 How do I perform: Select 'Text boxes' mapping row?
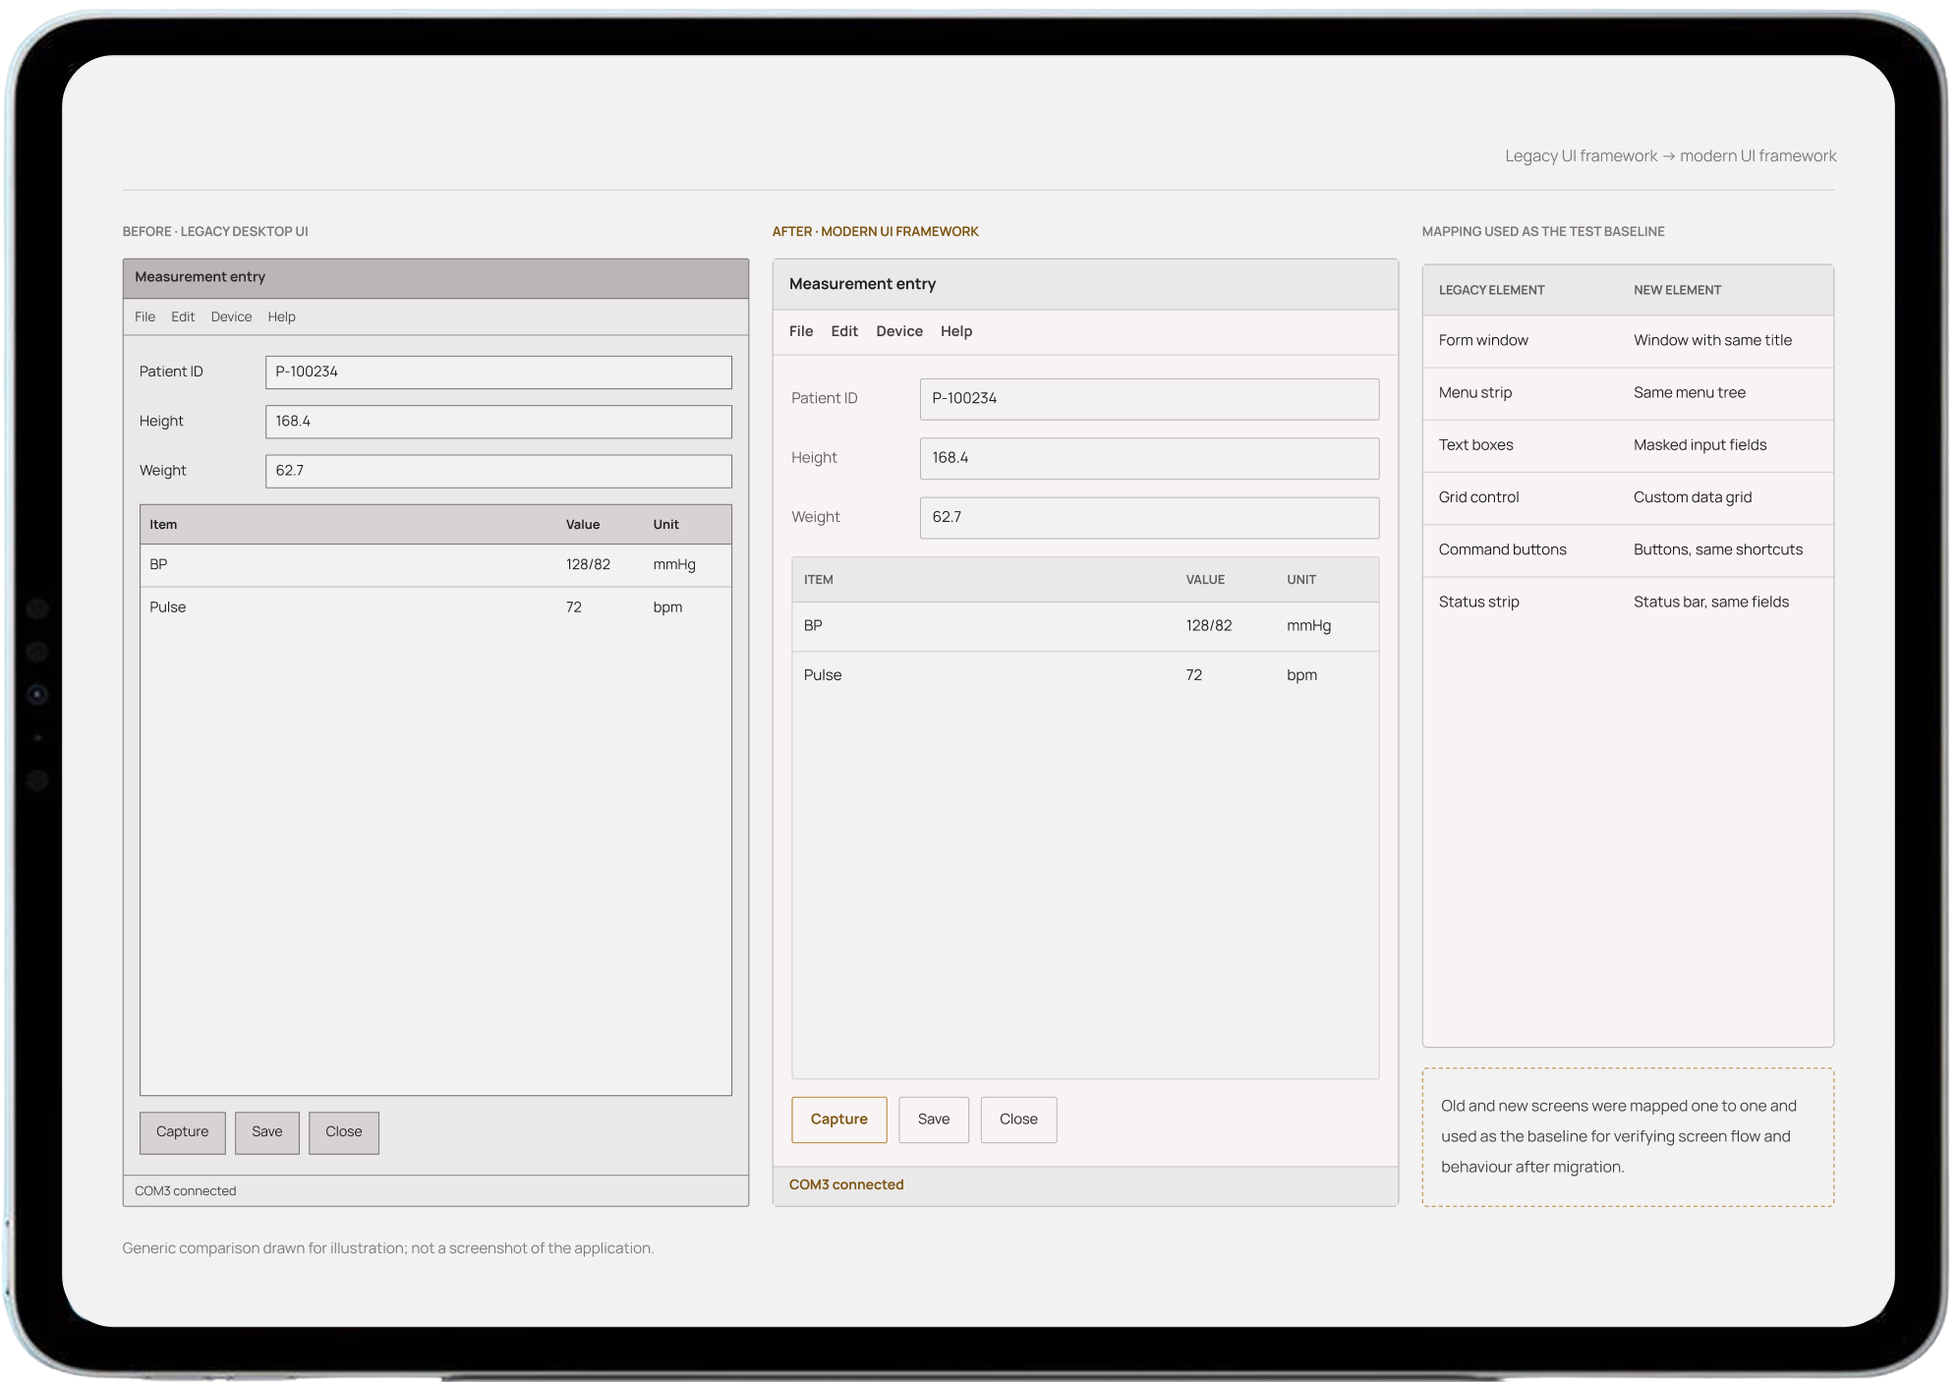coord(1628,445)
